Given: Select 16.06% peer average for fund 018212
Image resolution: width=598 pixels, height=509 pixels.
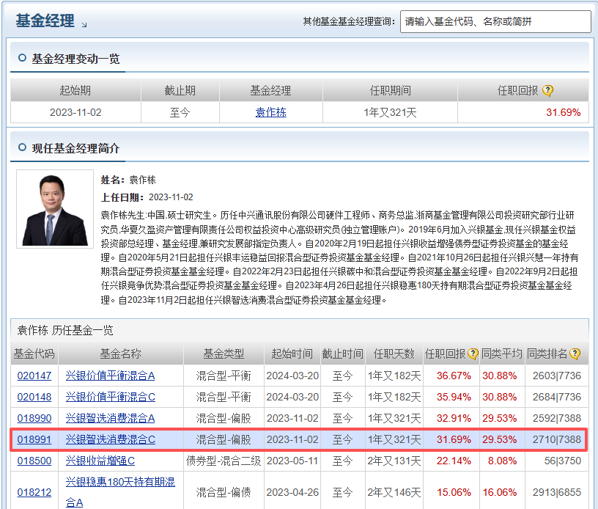Looking at the screenshot, I should (500, 493).
